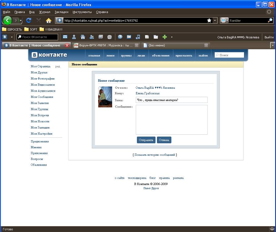The width and height of the screenshot is (276, 232).
Task: Open the Инструменты menu
Action: [x=82, y=12]
